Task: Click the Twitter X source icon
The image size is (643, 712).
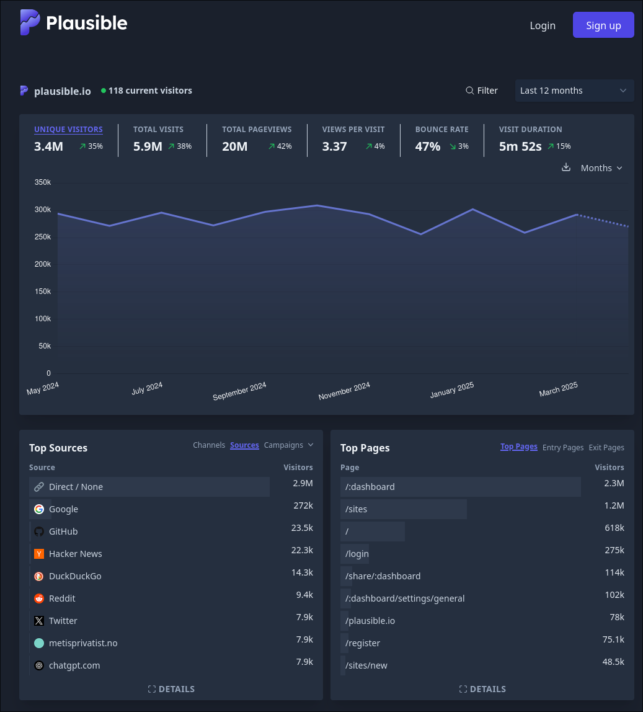Action: (x=39, y=620)
